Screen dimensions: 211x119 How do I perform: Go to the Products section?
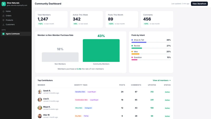coord(16,20)
